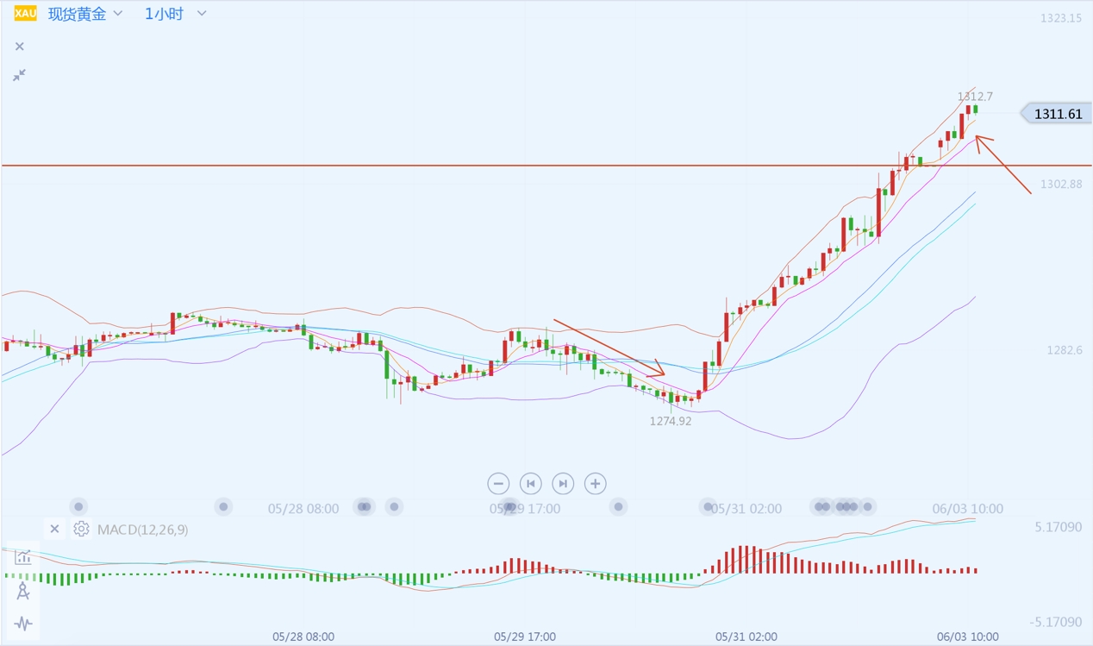Jump to the latest candles with skip-forward button

(x=563, y=483)
